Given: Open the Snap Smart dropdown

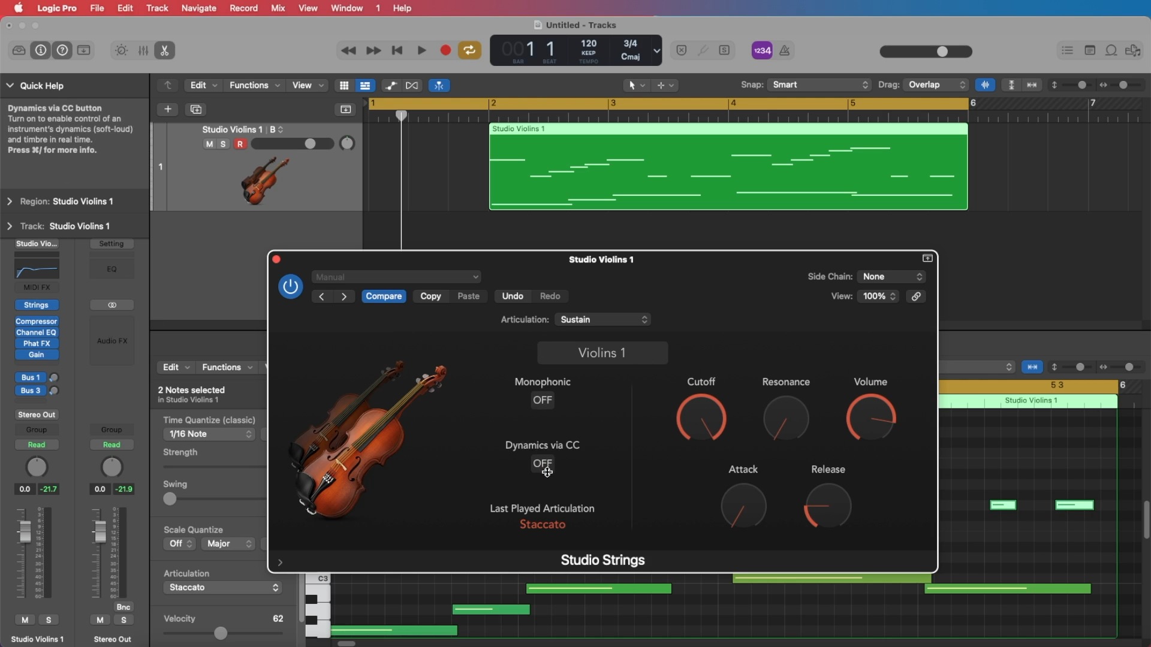Looking at the screenshot, I should coord(819,85).
